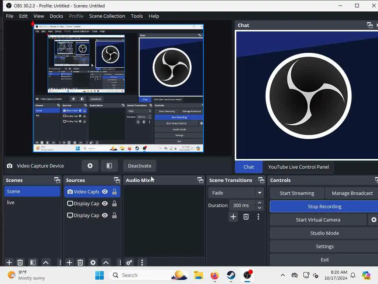Image resolution: width=378 pixels, height=284 pixels.
Task: Toggle lock on second Display Capture source
Action: click(x=114, y=215)
